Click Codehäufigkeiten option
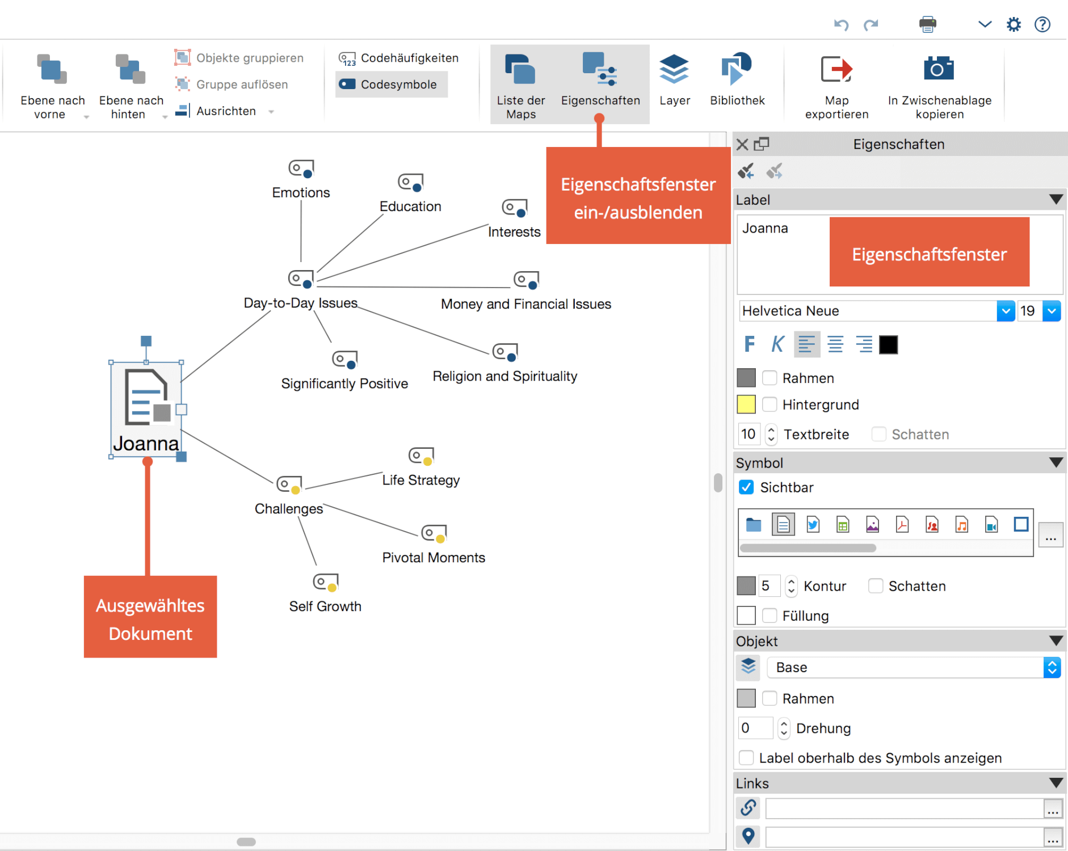 [x=398, y=58]
